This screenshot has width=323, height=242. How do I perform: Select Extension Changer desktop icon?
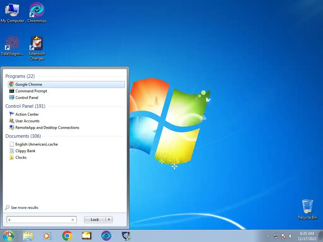point(37,48)
